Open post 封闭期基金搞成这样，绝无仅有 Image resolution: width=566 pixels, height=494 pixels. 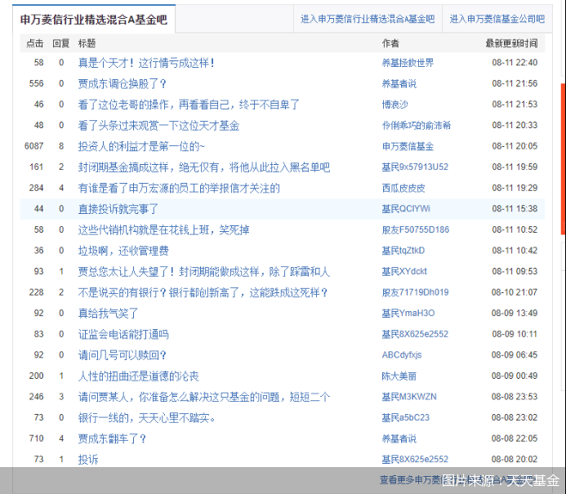[204, 167]
